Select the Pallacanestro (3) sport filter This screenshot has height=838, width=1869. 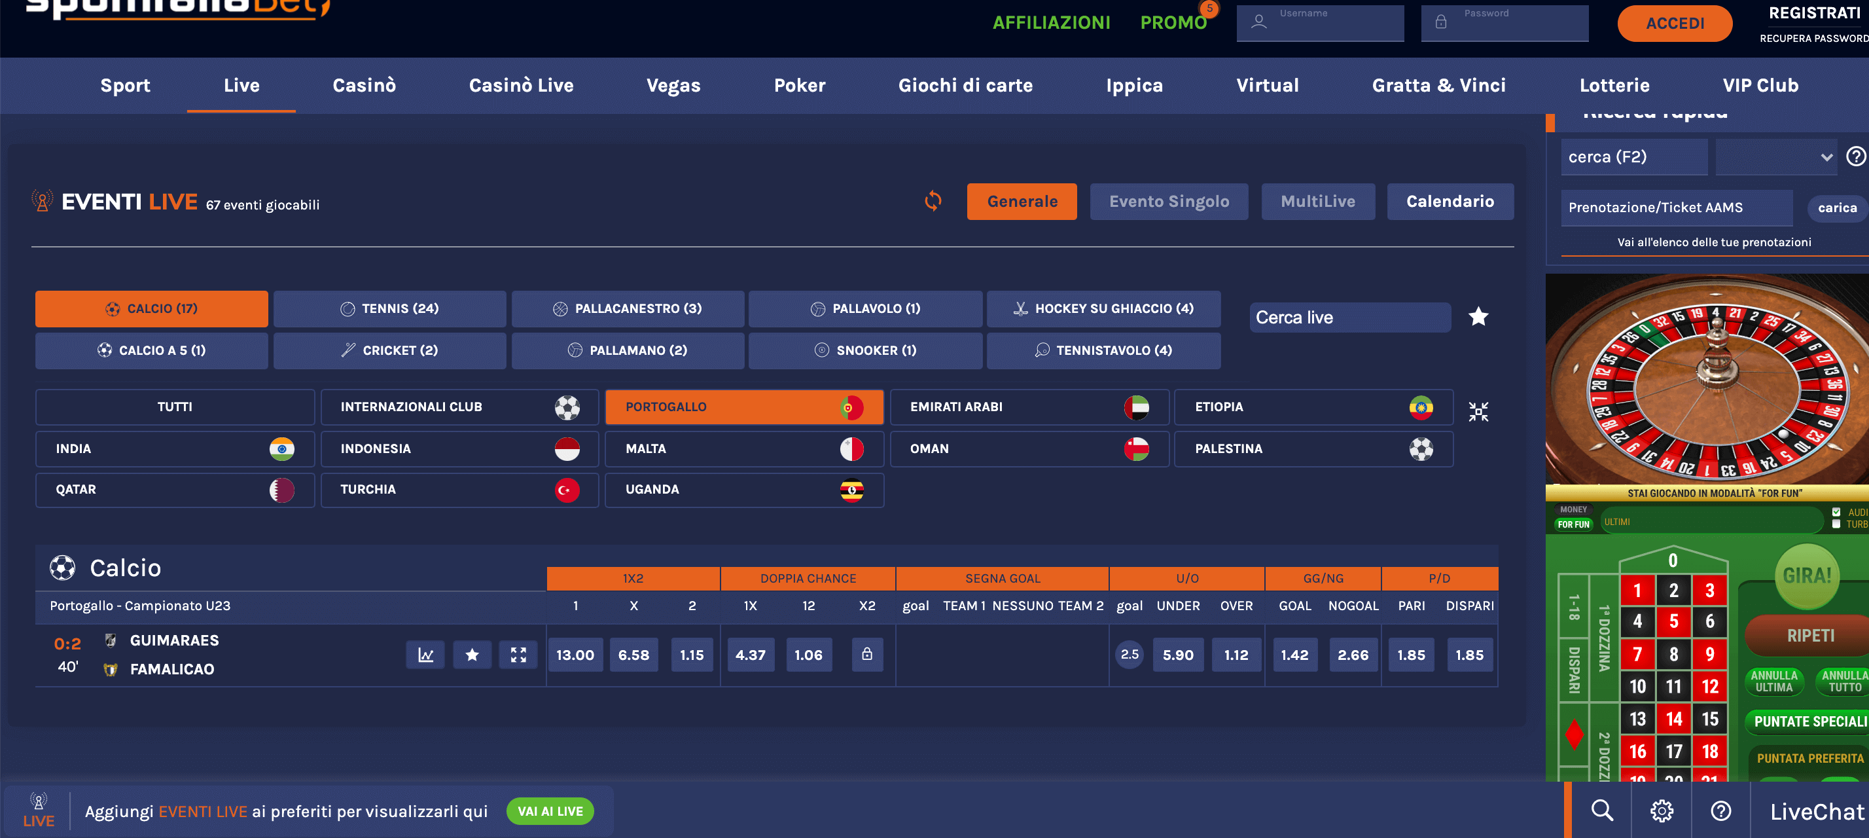[628, 309]
